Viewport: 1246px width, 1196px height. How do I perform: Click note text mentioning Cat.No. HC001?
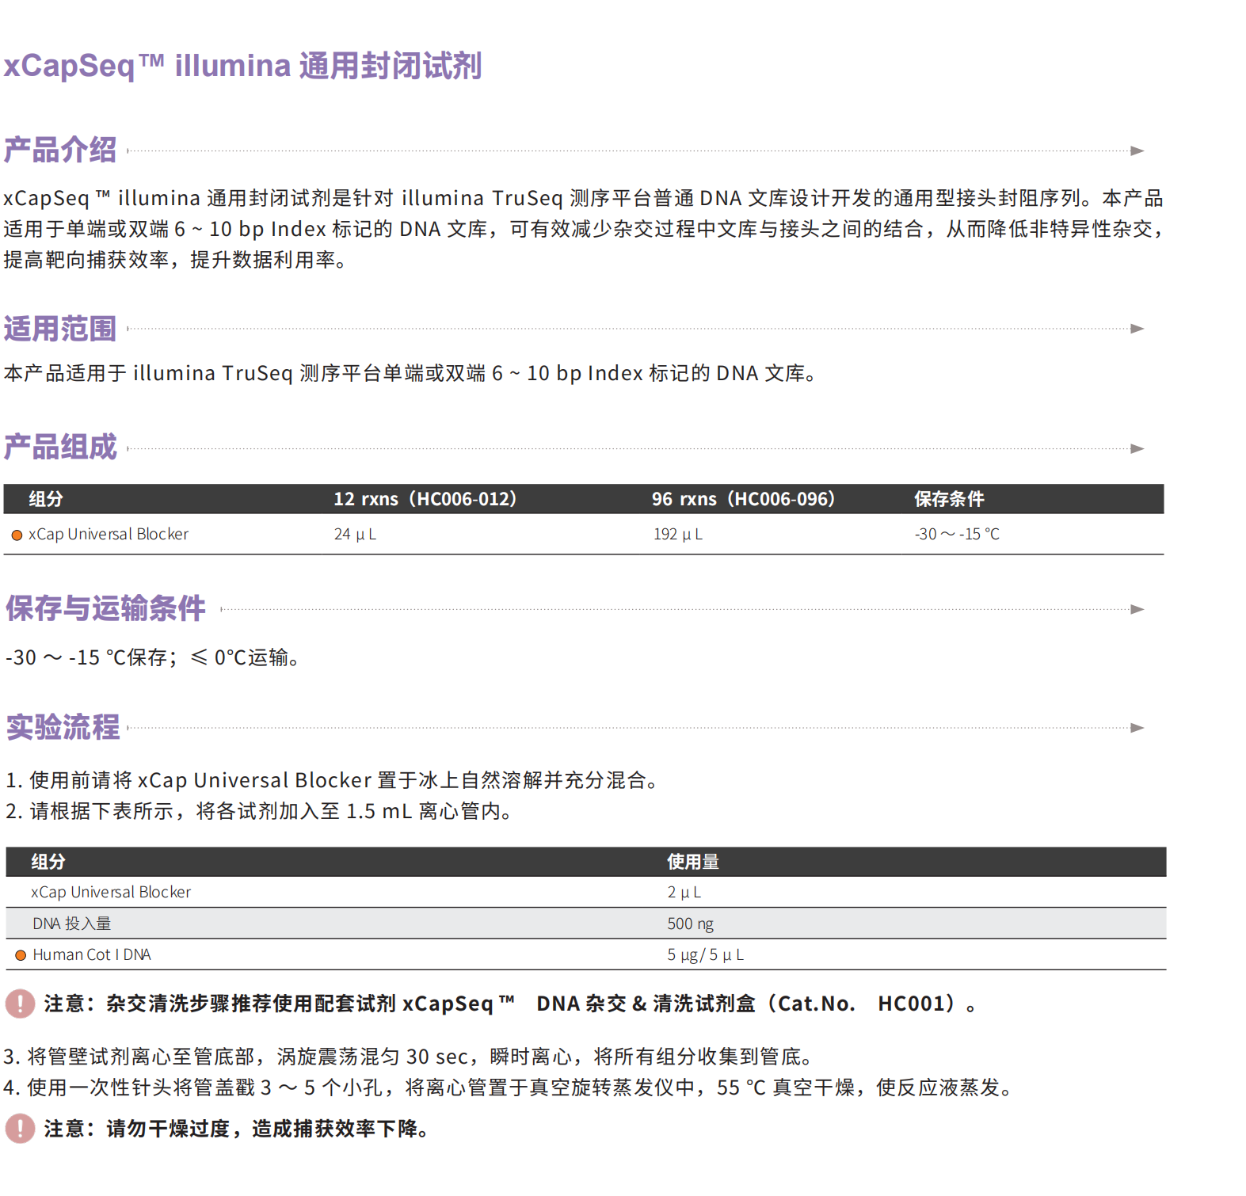[x=510, y=1004]
